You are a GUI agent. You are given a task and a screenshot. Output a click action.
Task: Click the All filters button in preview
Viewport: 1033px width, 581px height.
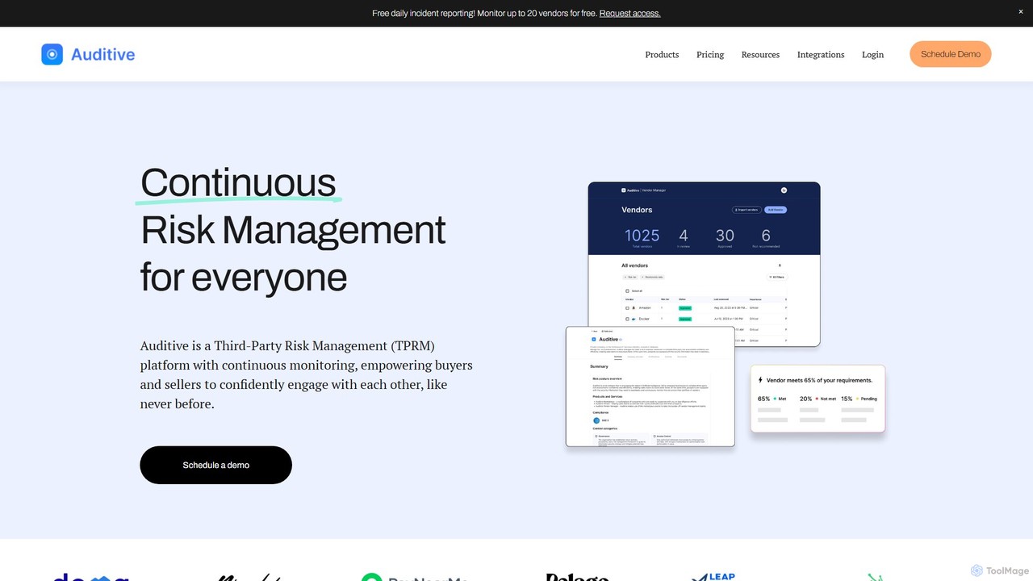click(x=777, y=277)
